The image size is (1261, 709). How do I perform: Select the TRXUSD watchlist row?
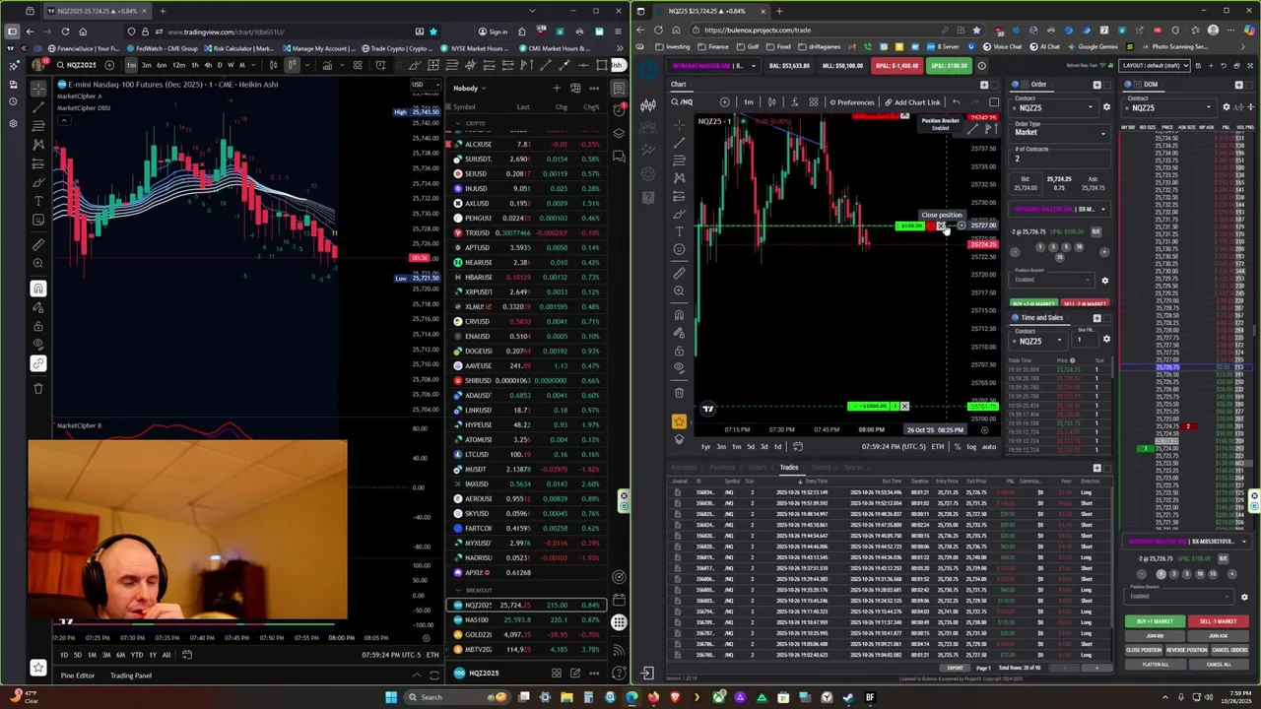click(x=527, y=232)
